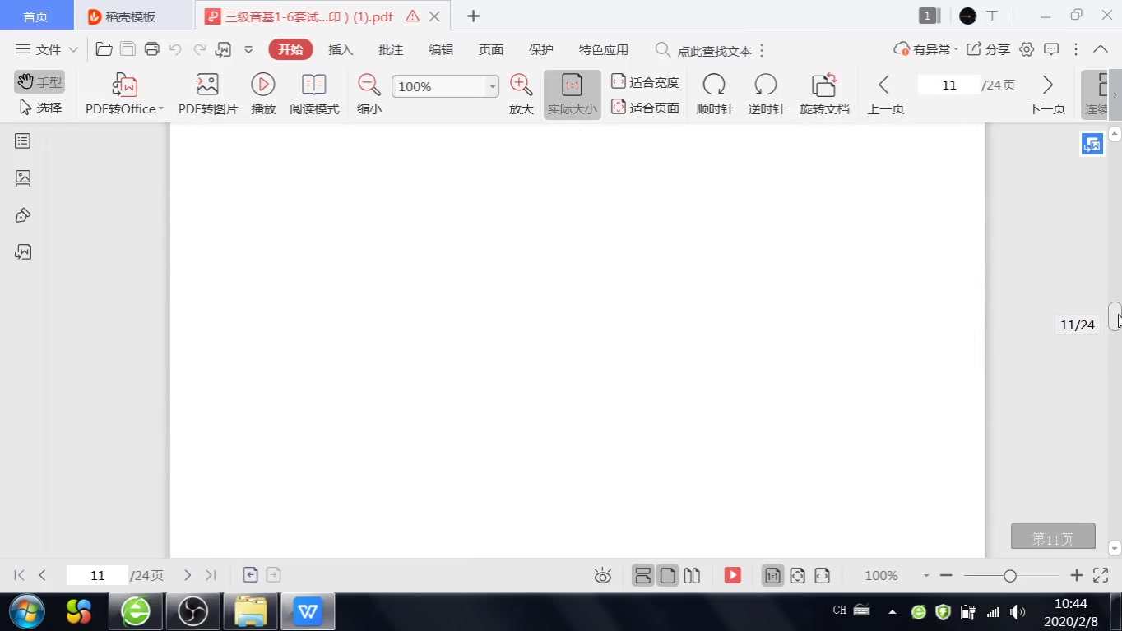Jump to last page in status bar

click(x=211, y=575)
